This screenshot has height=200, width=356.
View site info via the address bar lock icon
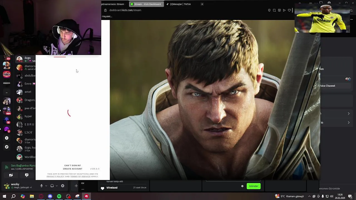pyautogui.click(x=105, y=10)
